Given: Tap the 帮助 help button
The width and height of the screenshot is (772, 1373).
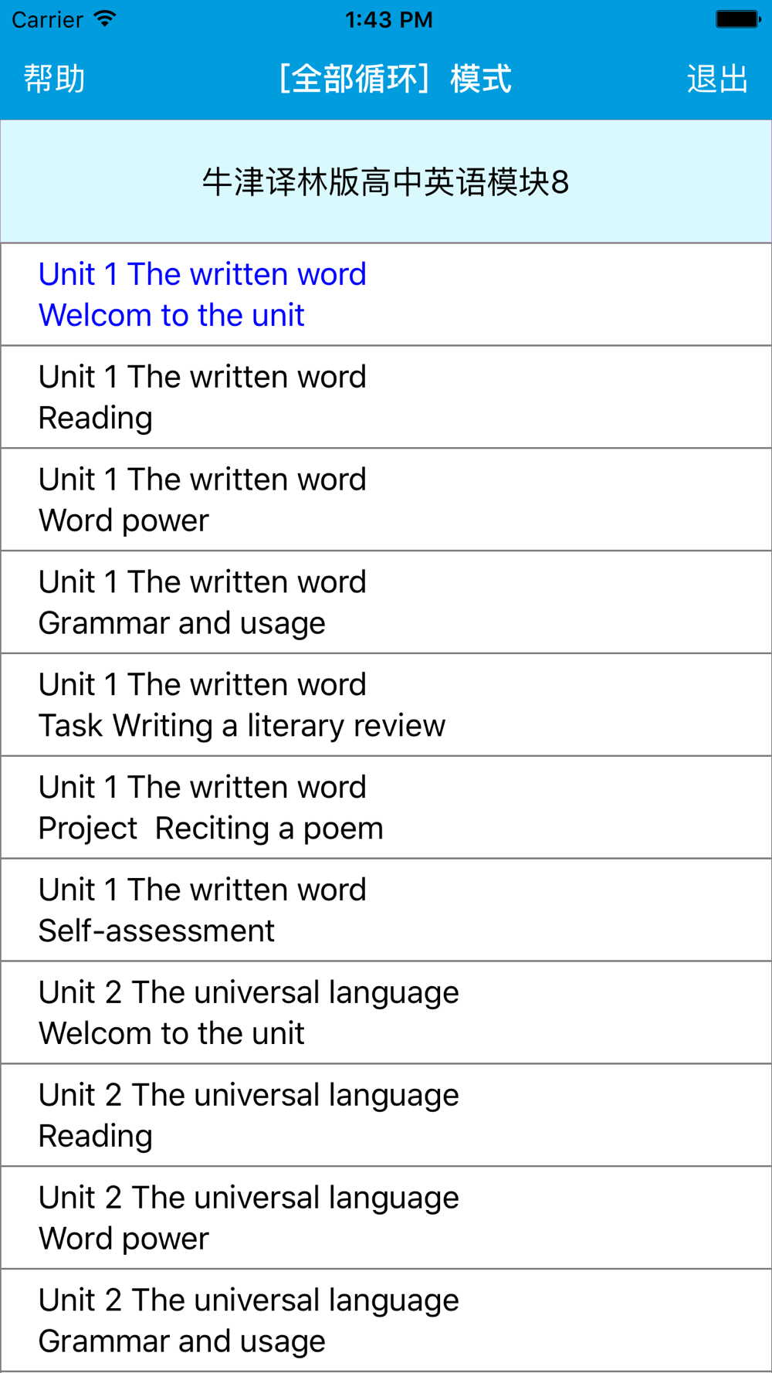Looking at the screenshot, I should click(x=54, y=79).
